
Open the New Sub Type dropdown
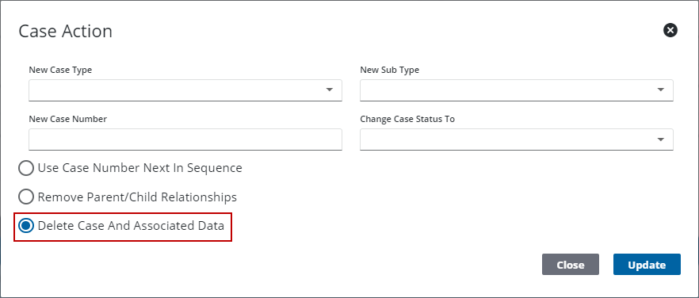517,90
